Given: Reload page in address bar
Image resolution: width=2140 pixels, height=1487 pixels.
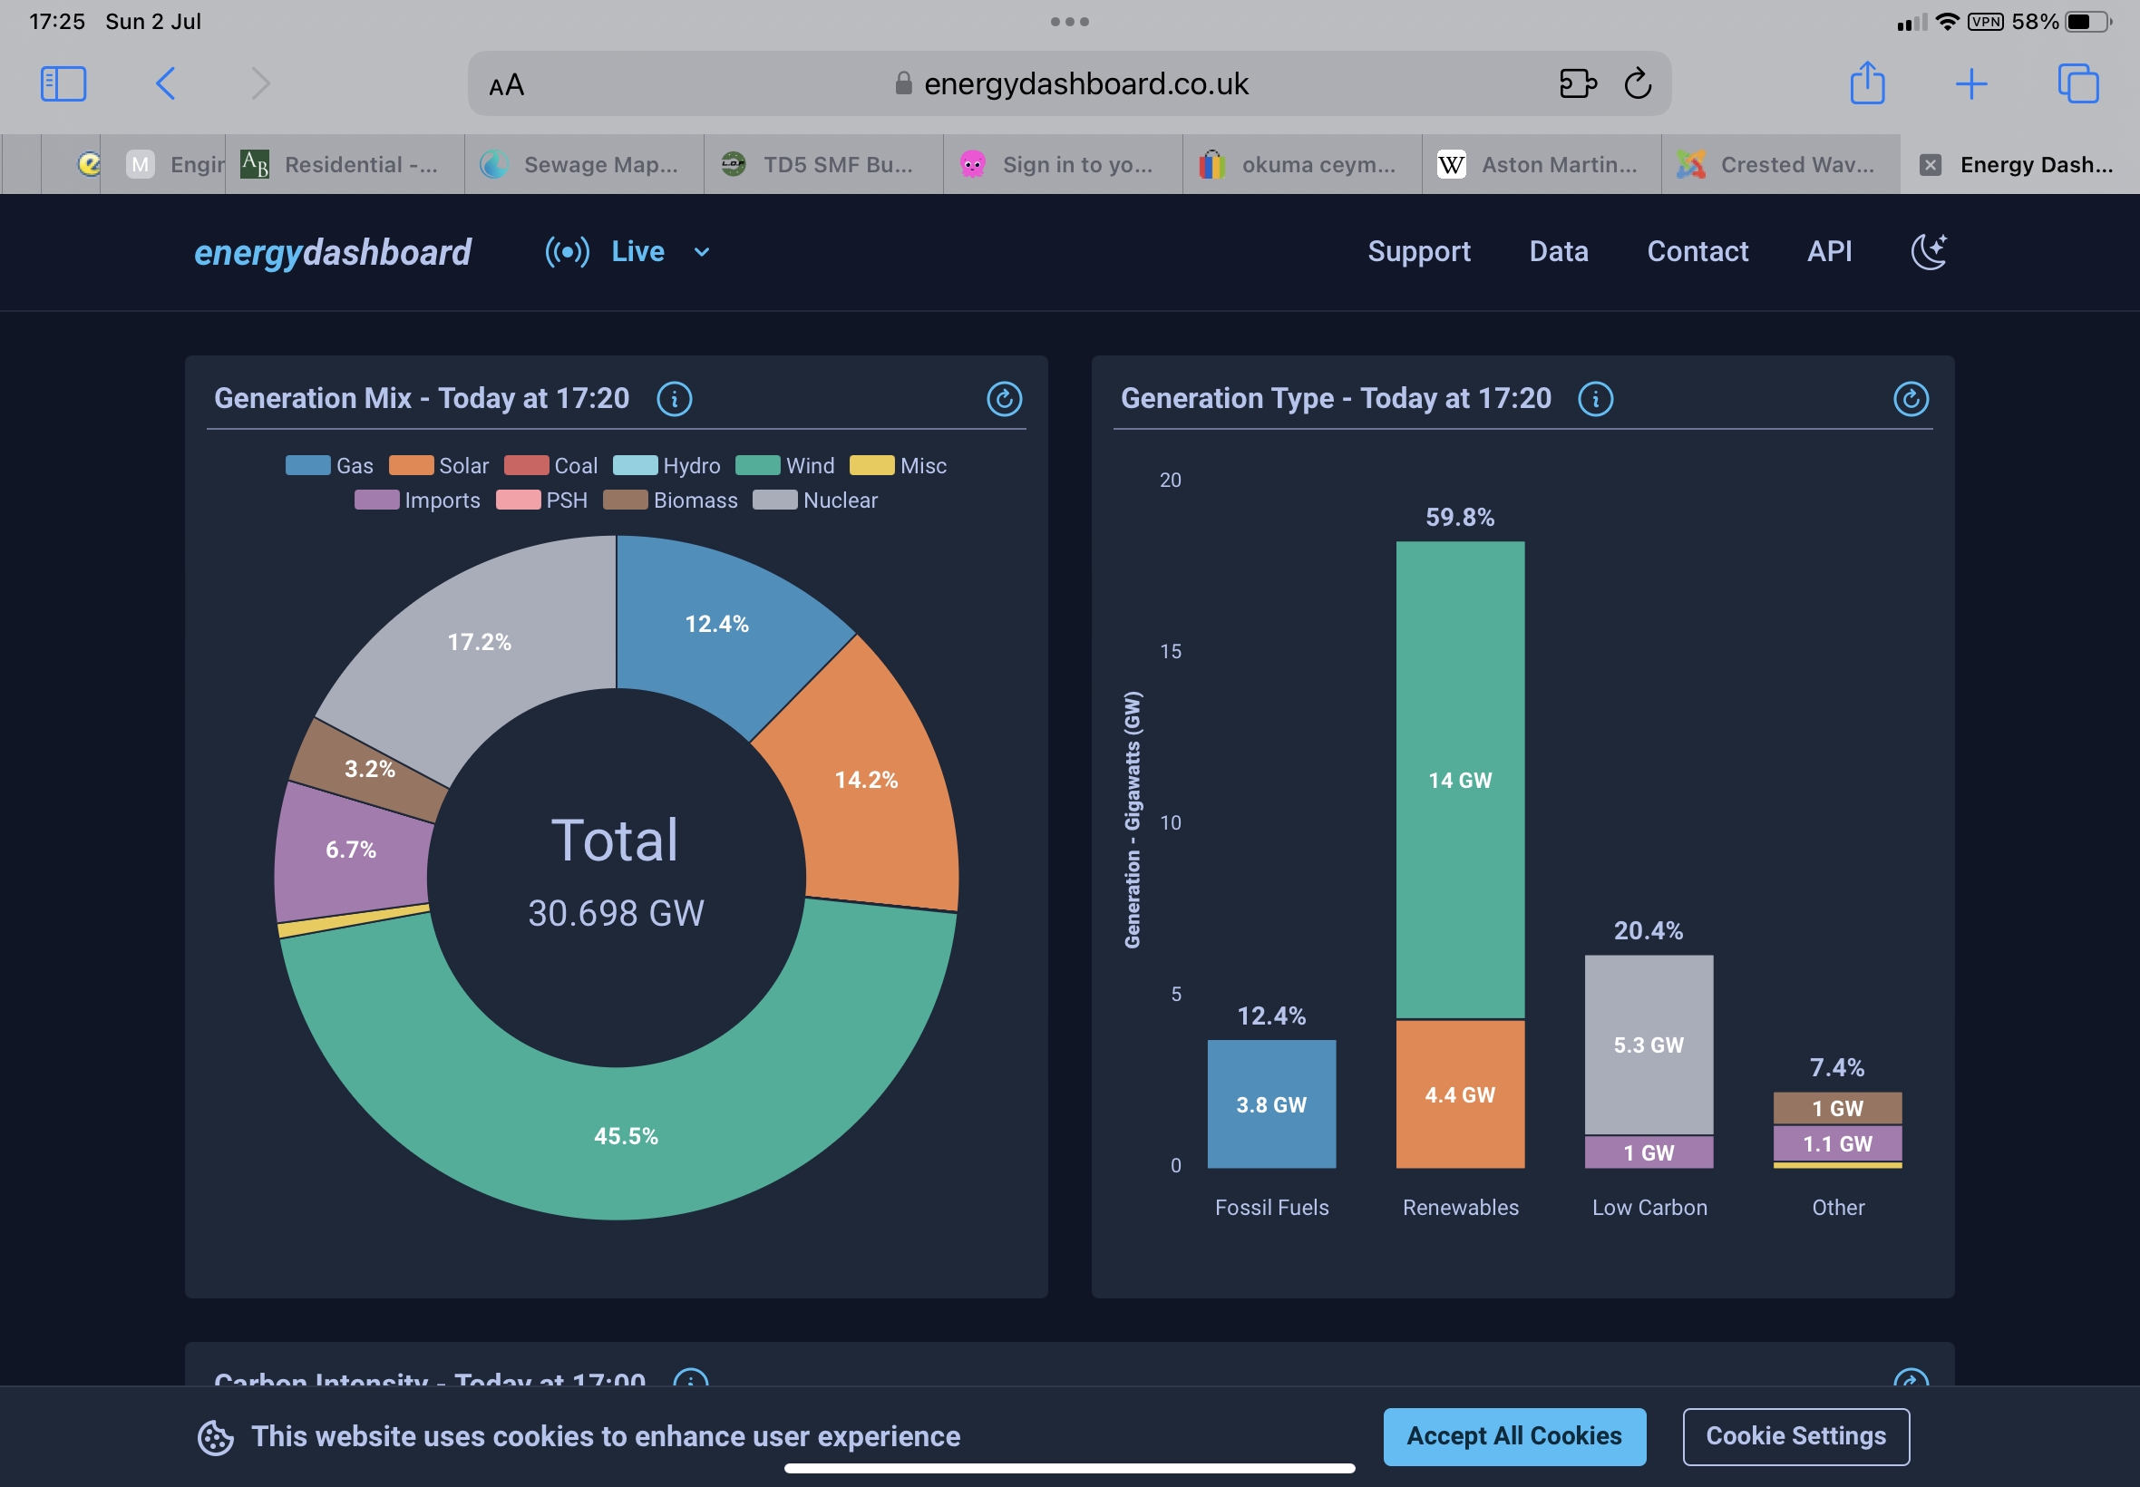Looking at the screenshot, I should coord(1637,83).
